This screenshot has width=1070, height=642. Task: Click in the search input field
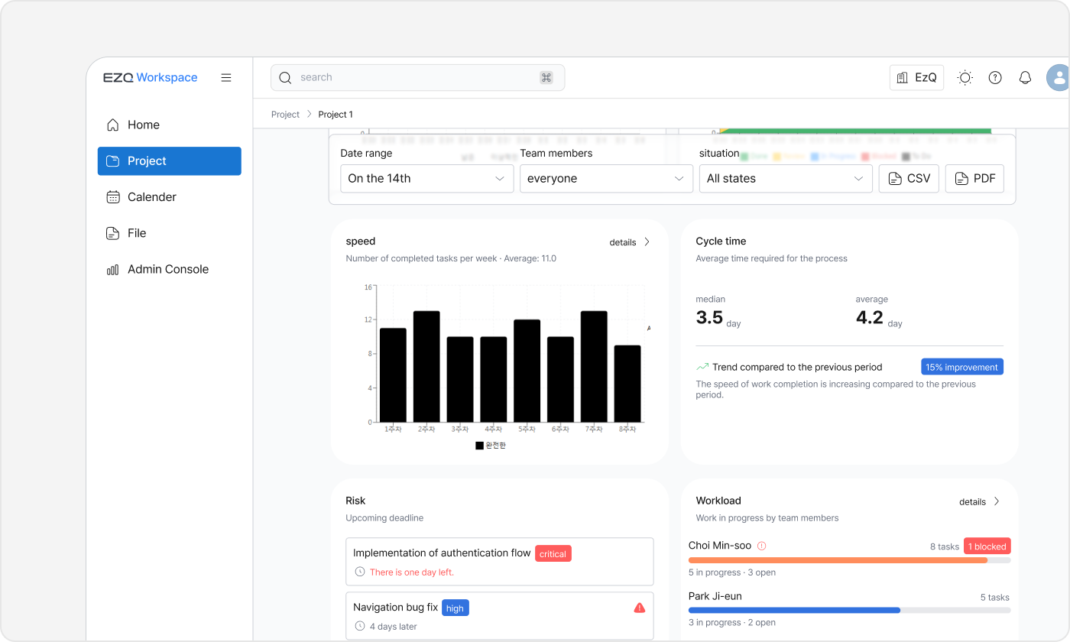coord(417,77)
